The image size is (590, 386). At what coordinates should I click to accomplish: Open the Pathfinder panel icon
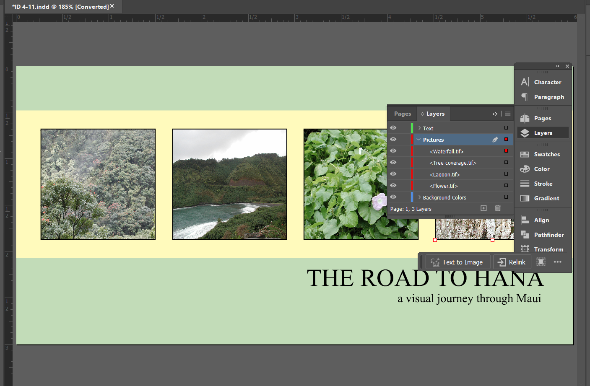[x=525, y=235]
